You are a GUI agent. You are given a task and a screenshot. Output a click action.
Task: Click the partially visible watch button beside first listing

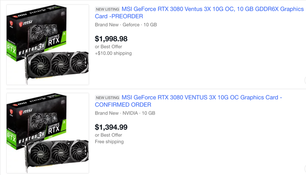(x=304, y=80)
